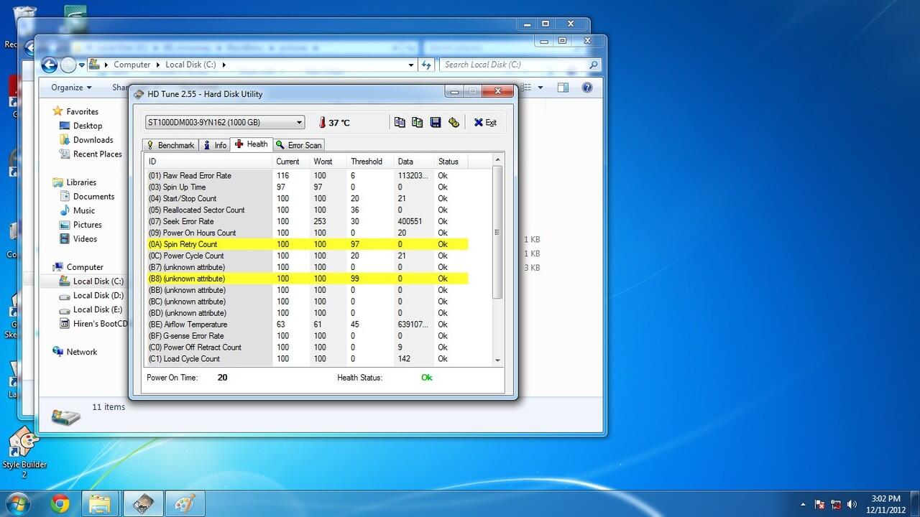The image size is (920, 517).
Task: Launch Google Chrome from the taskbar
Action: [60, 504]
